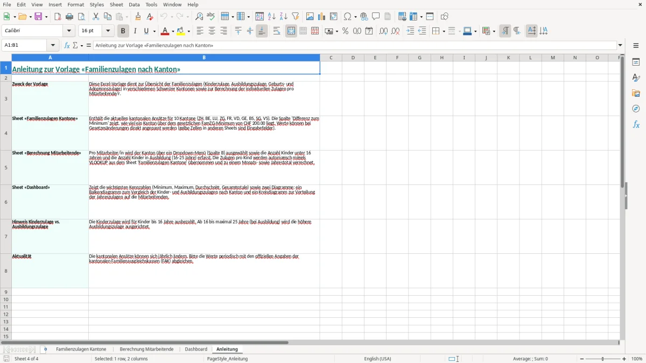Toggle Merge and Center Cells
The width and height of the screenshot is (646, 363).
[291, 31]
